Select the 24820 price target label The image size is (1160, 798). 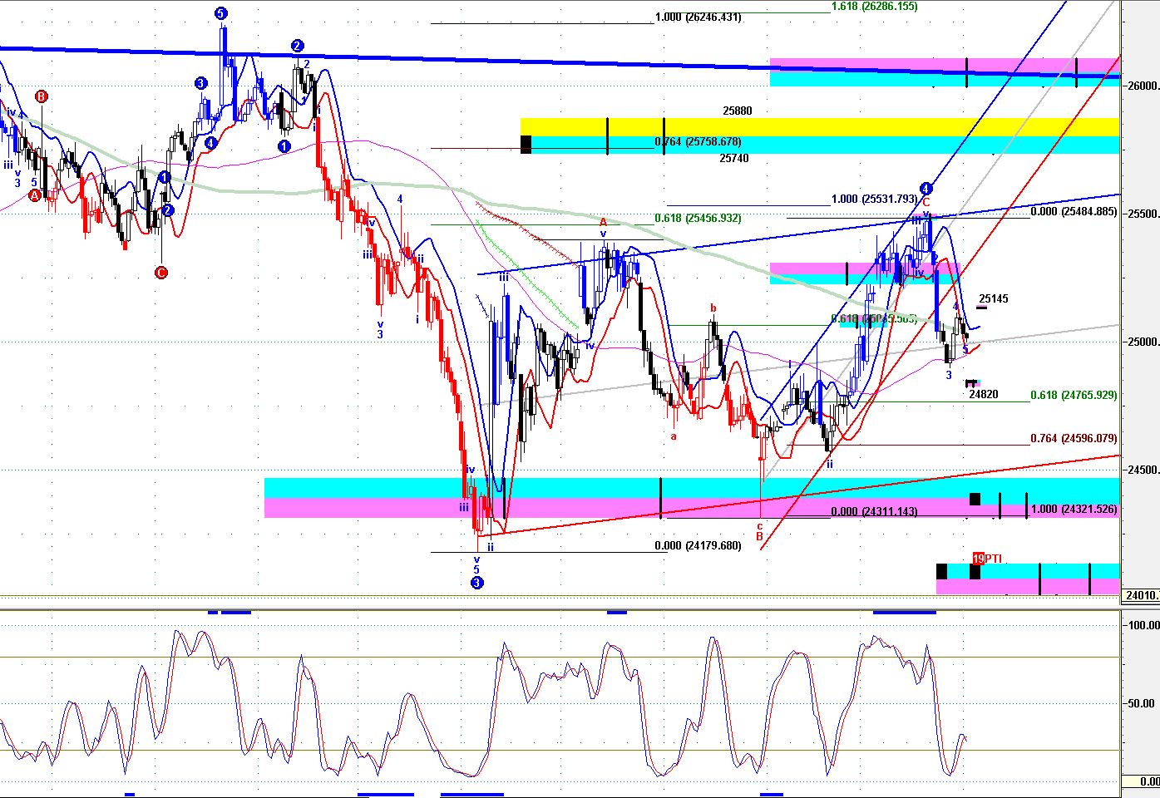984,395
